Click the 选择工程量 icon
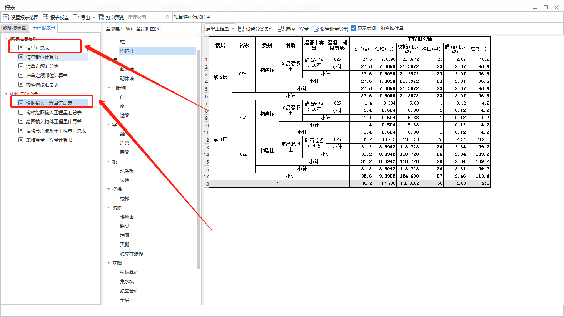564x317 pixels. 280,29
